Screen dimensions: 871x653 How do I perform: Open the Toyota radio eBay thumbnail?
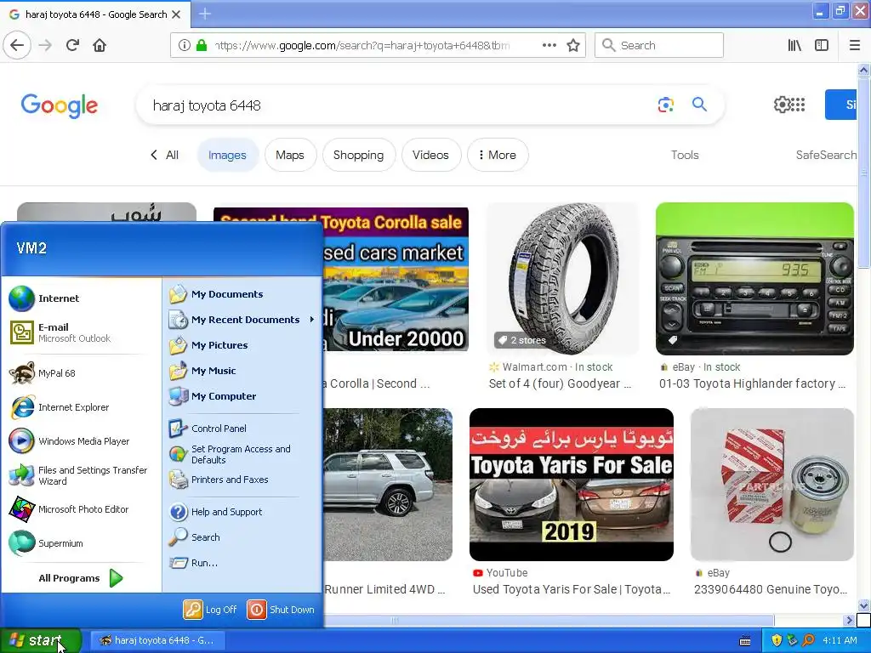point(754,279)
